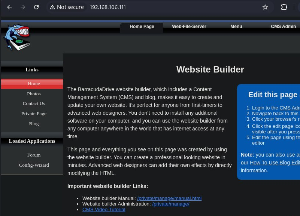Switch to the Web-File-Server tab
The height and width of the screenshot is (216, 300).
click(189, 27)
